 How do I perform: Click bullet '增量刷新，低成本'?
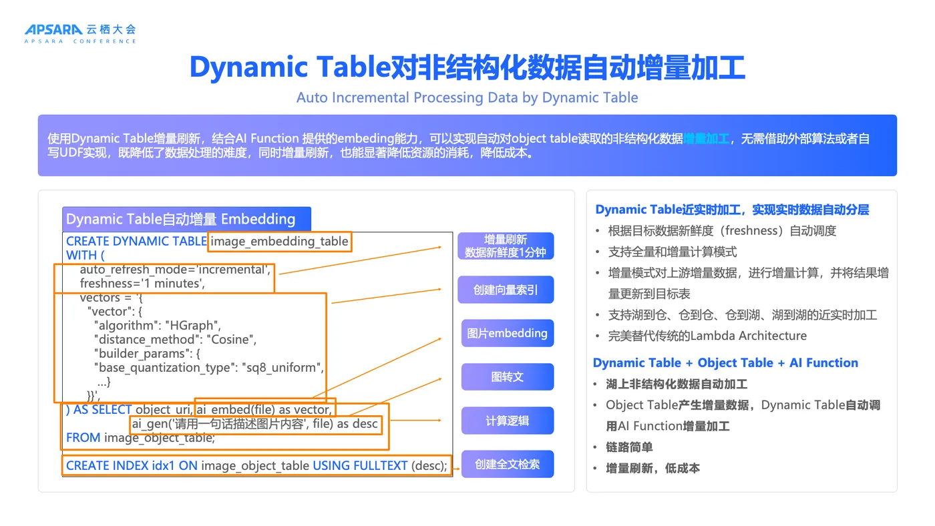pyautogui.click(x=652, y=469)
